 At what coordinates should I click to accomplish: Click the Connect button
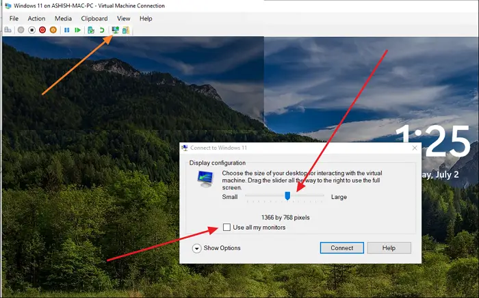coord(342,248)
